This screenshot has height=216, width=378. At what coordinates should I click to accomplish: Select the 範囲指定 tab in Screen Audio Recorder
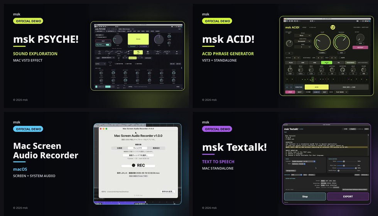click(156, 148)
